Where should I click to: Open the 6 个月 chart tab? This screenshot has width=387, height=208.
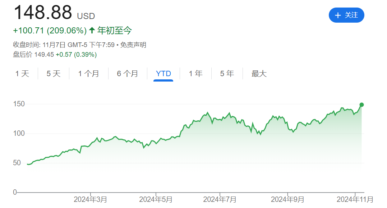[x=127, y=74]
